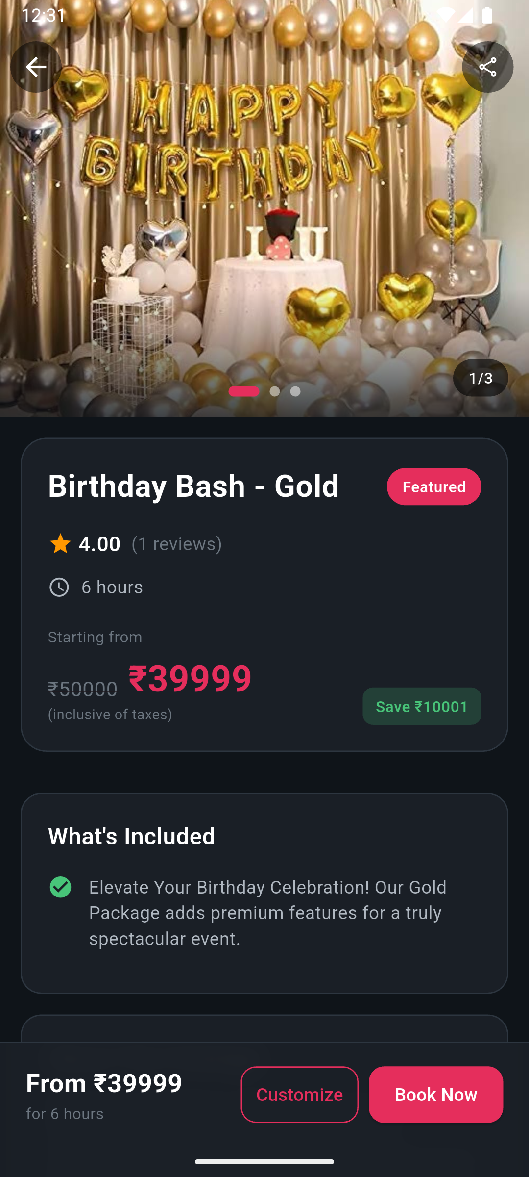
Task: Tap the Birthday Bash - Gold title
Action: pyautogui.click(x=193, y=486)
